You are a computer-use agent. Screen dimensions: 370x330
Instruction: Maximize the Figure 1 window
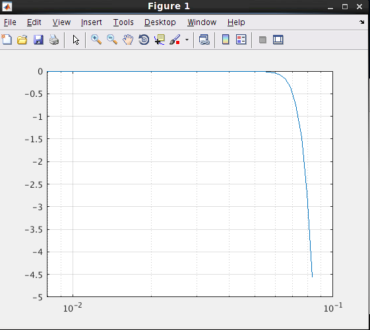(345, 7)
